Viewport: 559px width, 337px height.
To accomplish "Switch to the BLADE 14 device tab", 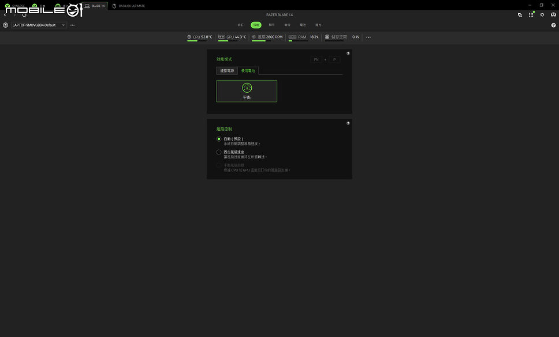I will click(x=95, y=6).
